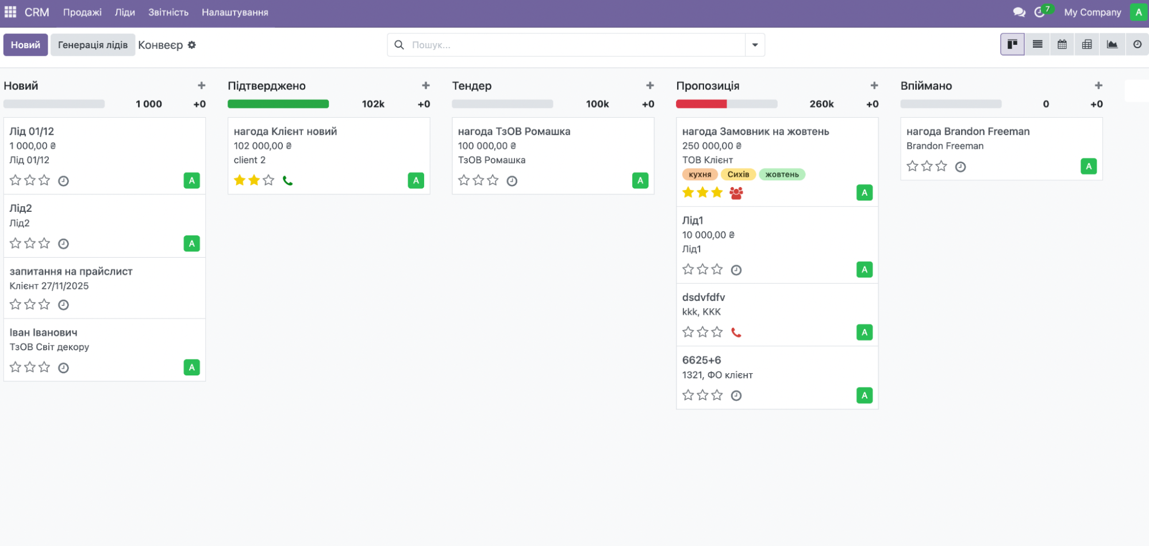Expand the search options dropdown arrow

point(755,45)
